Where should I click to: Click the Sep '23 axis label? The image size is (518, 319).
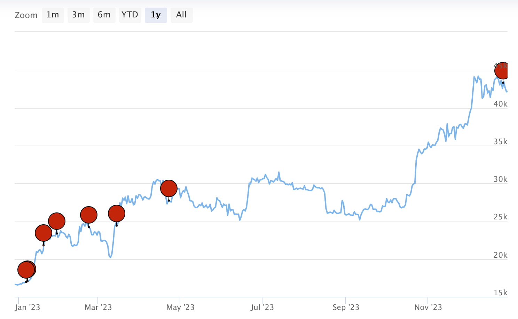pos(345,307)
